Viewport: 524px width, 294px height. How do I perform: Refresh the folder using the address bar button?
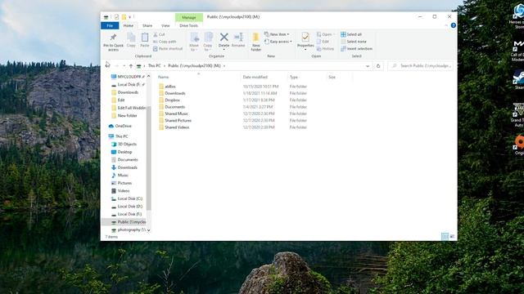tap(378, 66)
